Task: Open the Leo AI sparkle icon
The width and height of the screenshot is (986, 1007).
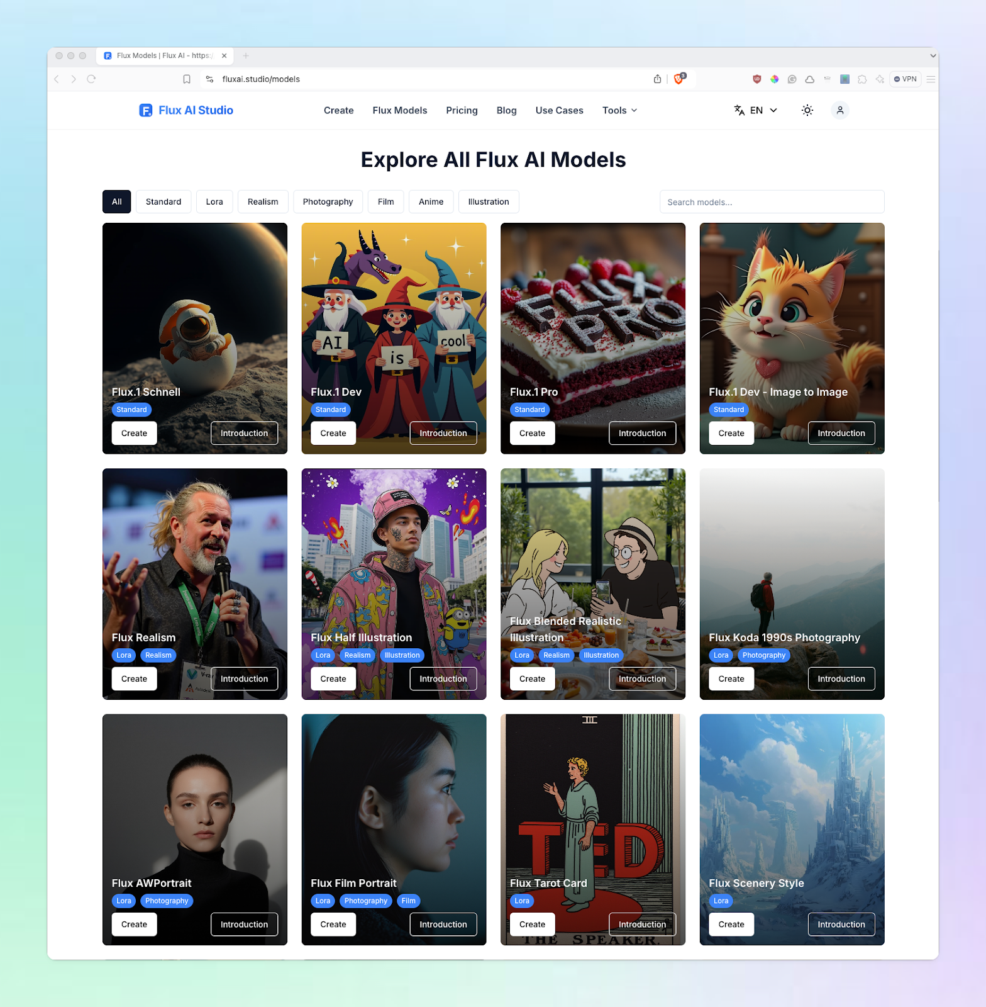Action: point(880,79)
